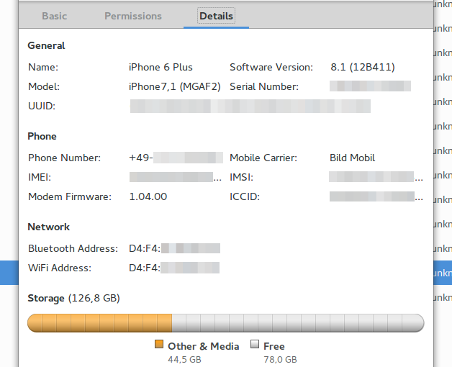Click the 78,0 GB free size text

[280, 360]
